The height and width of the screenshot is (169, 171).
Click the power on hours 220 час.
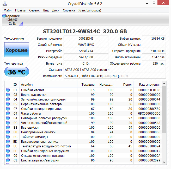[154, 64]
